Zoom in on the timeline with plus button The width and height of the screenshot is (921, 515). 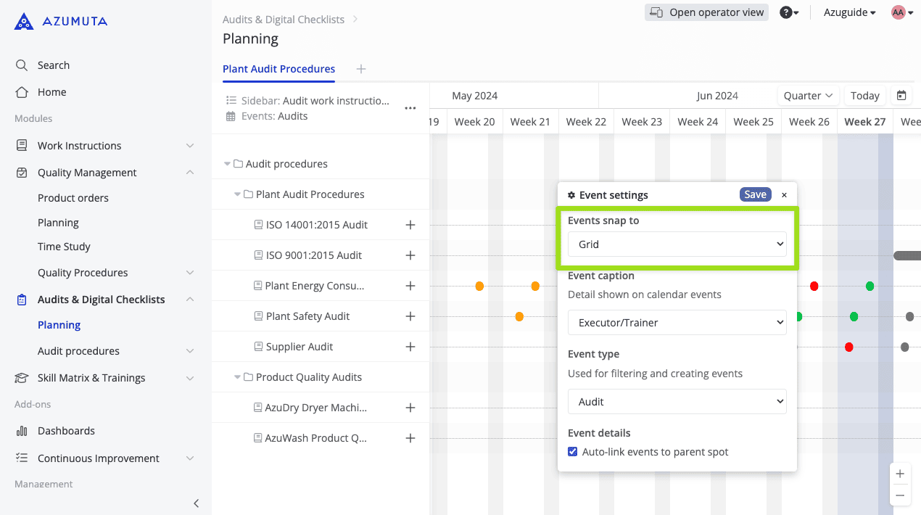900,474
